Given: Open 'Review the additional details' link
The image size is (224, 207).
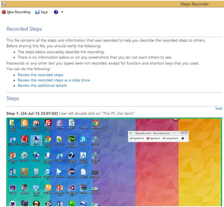Looking at the screenshot, I should [x=42, y=85].
